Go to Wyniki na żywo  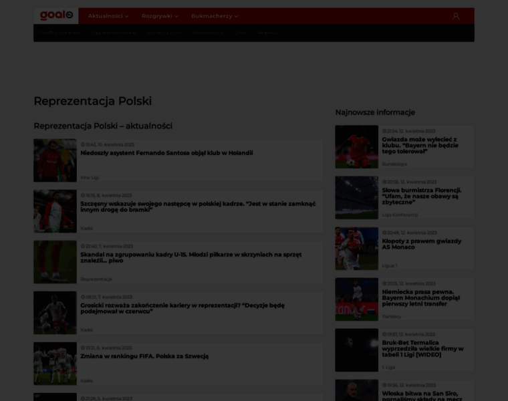pos(164,33)
